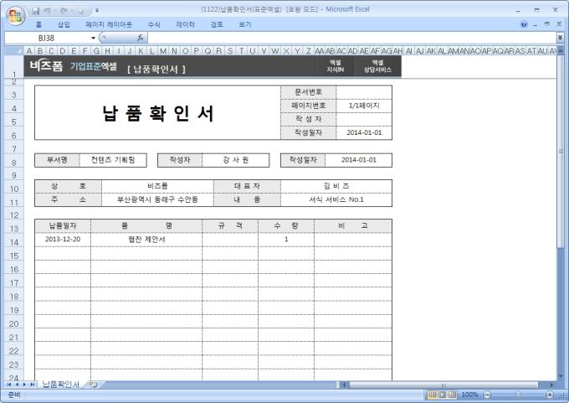The image size is (569, 403).
Task: Select the 비즈폼 company name cell
Action: pyautogui.click(x=157, y=186)
